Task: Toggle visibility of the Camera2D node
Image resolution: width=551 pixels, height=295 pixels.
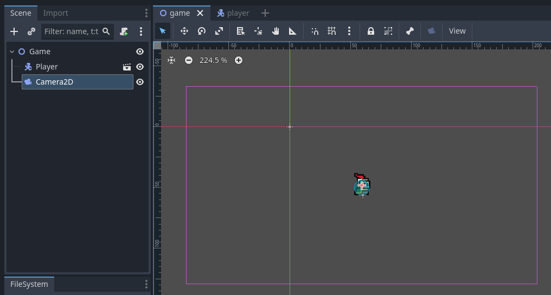Action: point(140,82)
